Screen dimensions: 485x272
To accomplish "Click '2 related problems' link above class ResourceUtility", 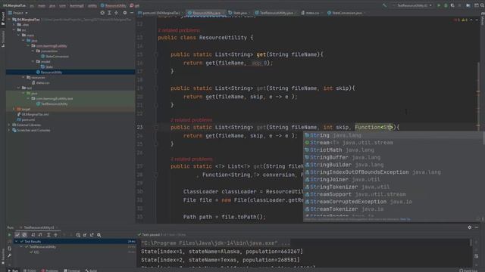I will coord(179,30).
